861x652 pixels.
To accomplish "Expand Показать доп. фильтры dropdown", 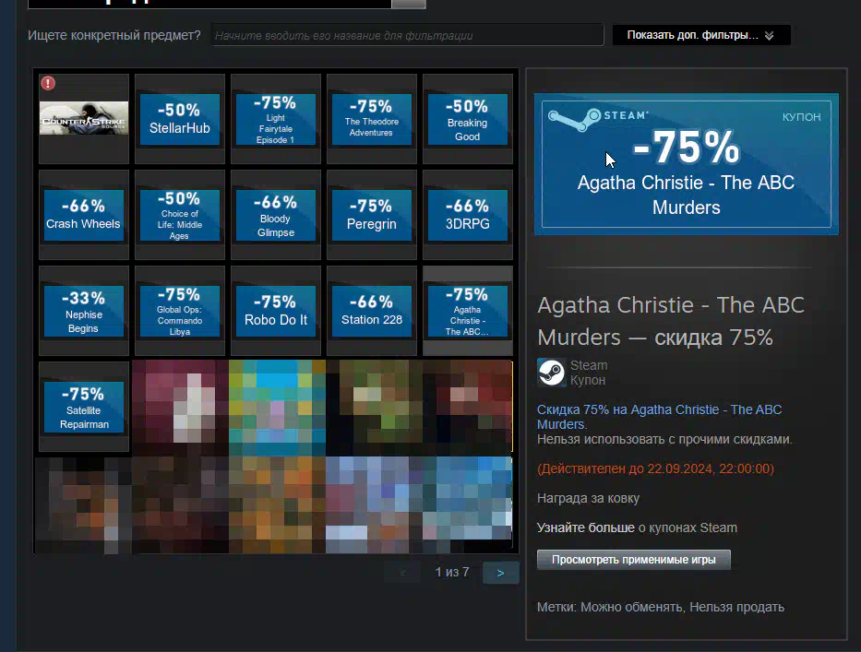I will point(701,35).
